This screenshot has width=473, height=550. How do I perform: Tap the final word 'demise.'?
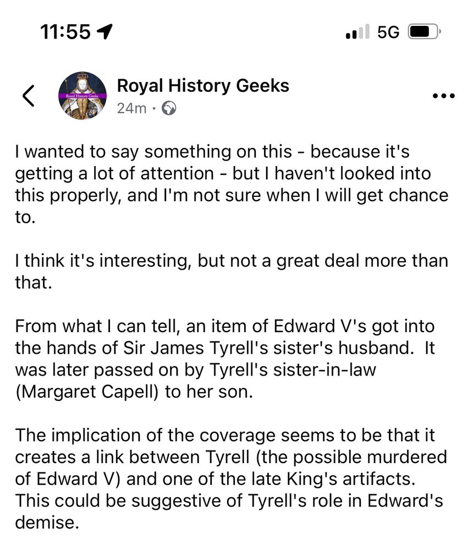(x=47, y=522)
